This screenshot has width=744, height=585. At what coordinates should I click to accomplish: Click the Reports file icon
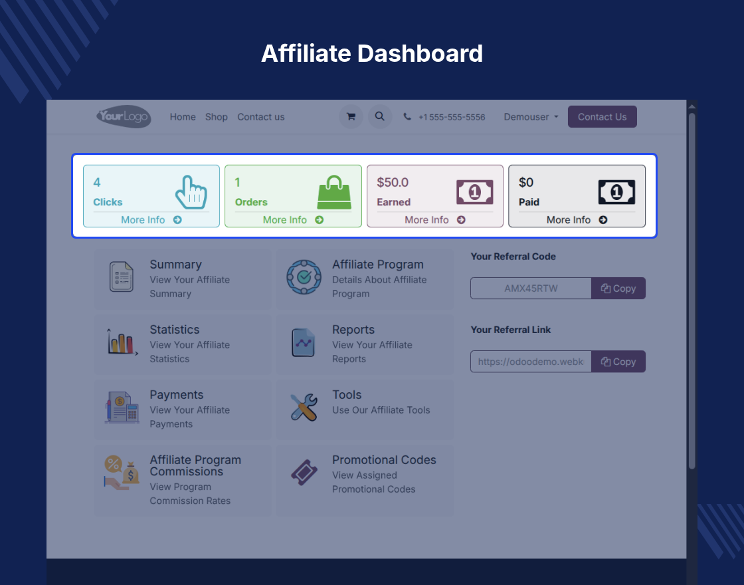(x=303, y=342)
